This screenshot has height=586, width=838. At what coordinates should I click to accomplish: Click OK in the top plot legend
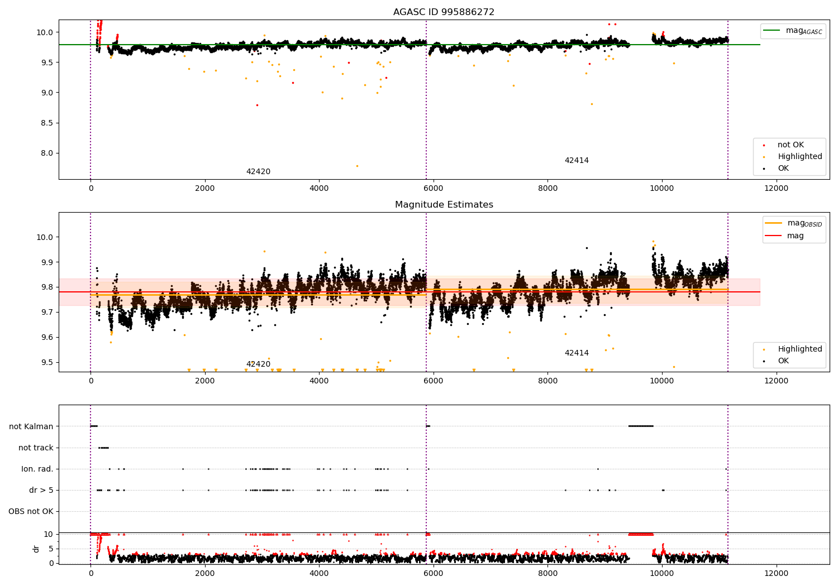(783, 169)
